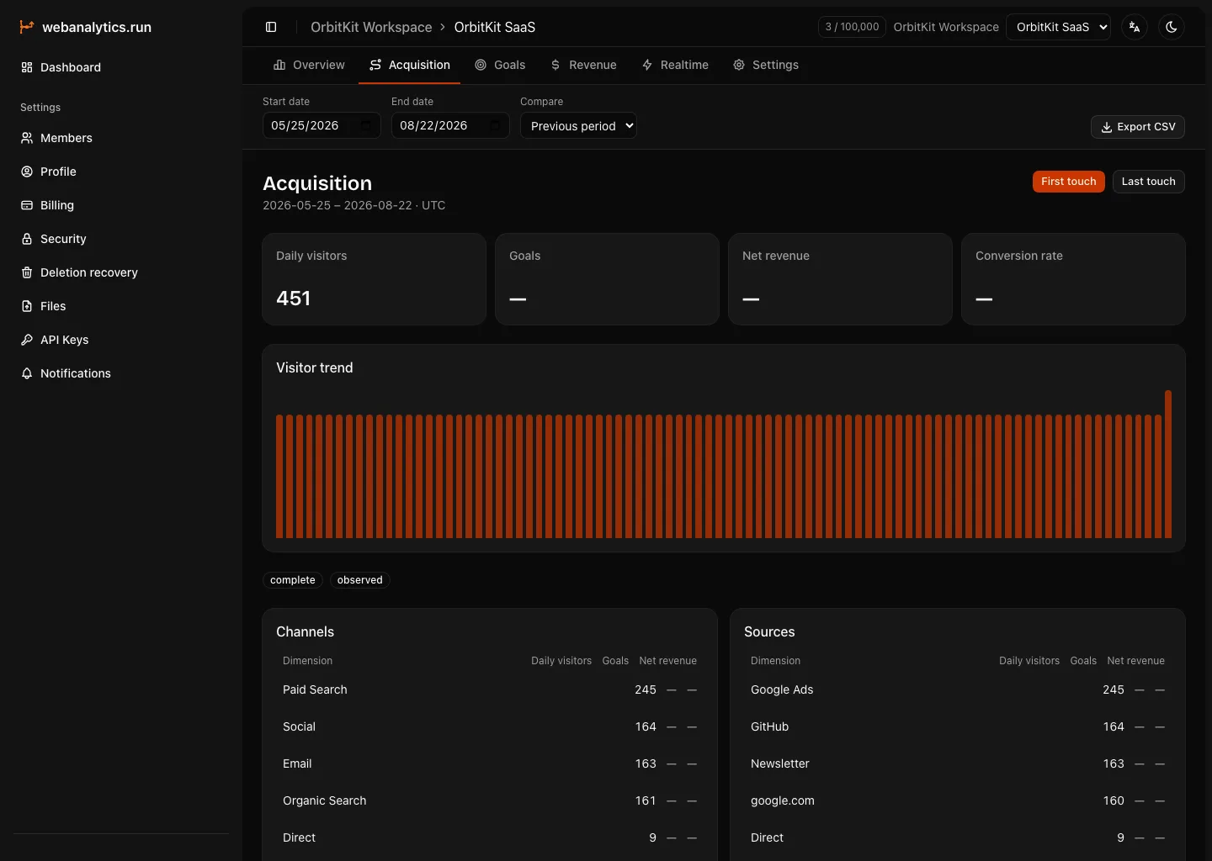Click Direct row in Sources table

pos(958,837)
